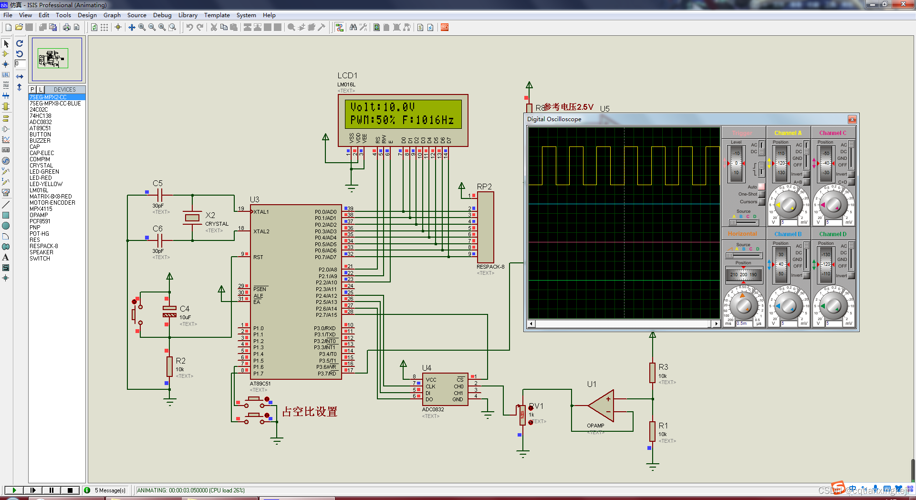Click the rotation angle input field
This screenshot has height=500, width=916.
(x=20, y=63)
